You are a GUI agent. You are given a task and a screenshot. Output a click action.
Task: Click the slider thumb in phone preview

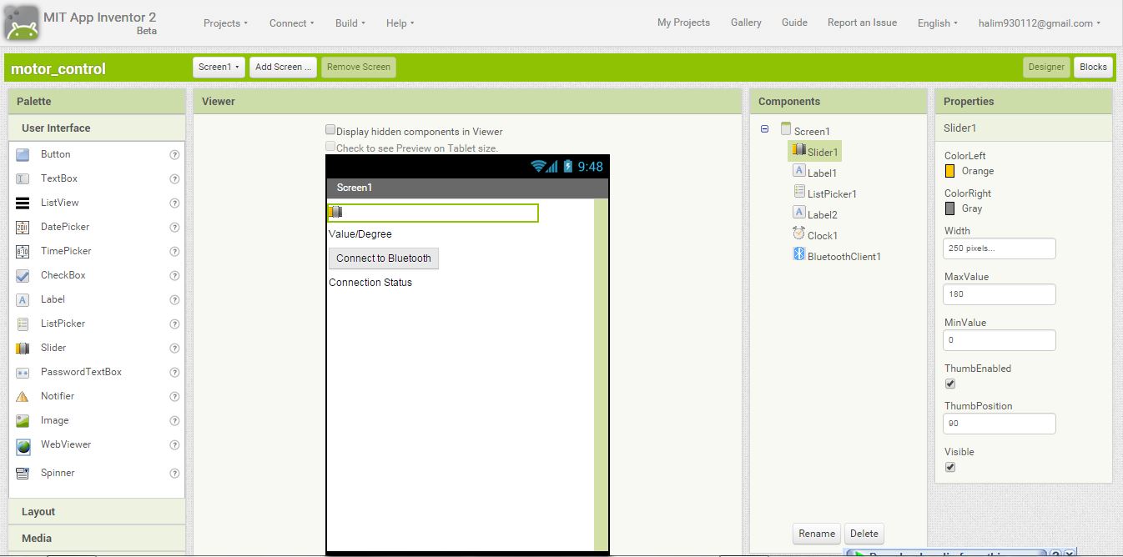click(x=335, y=212)
